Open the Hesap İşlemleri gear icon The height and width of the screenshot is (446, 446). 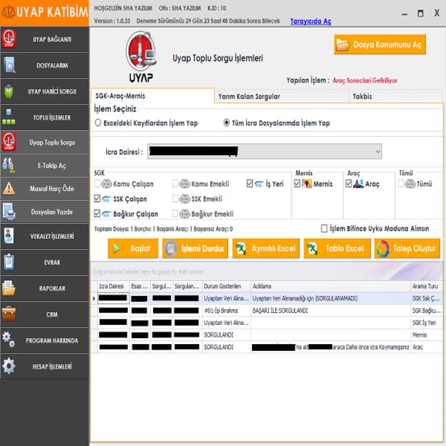click(9, 366)
